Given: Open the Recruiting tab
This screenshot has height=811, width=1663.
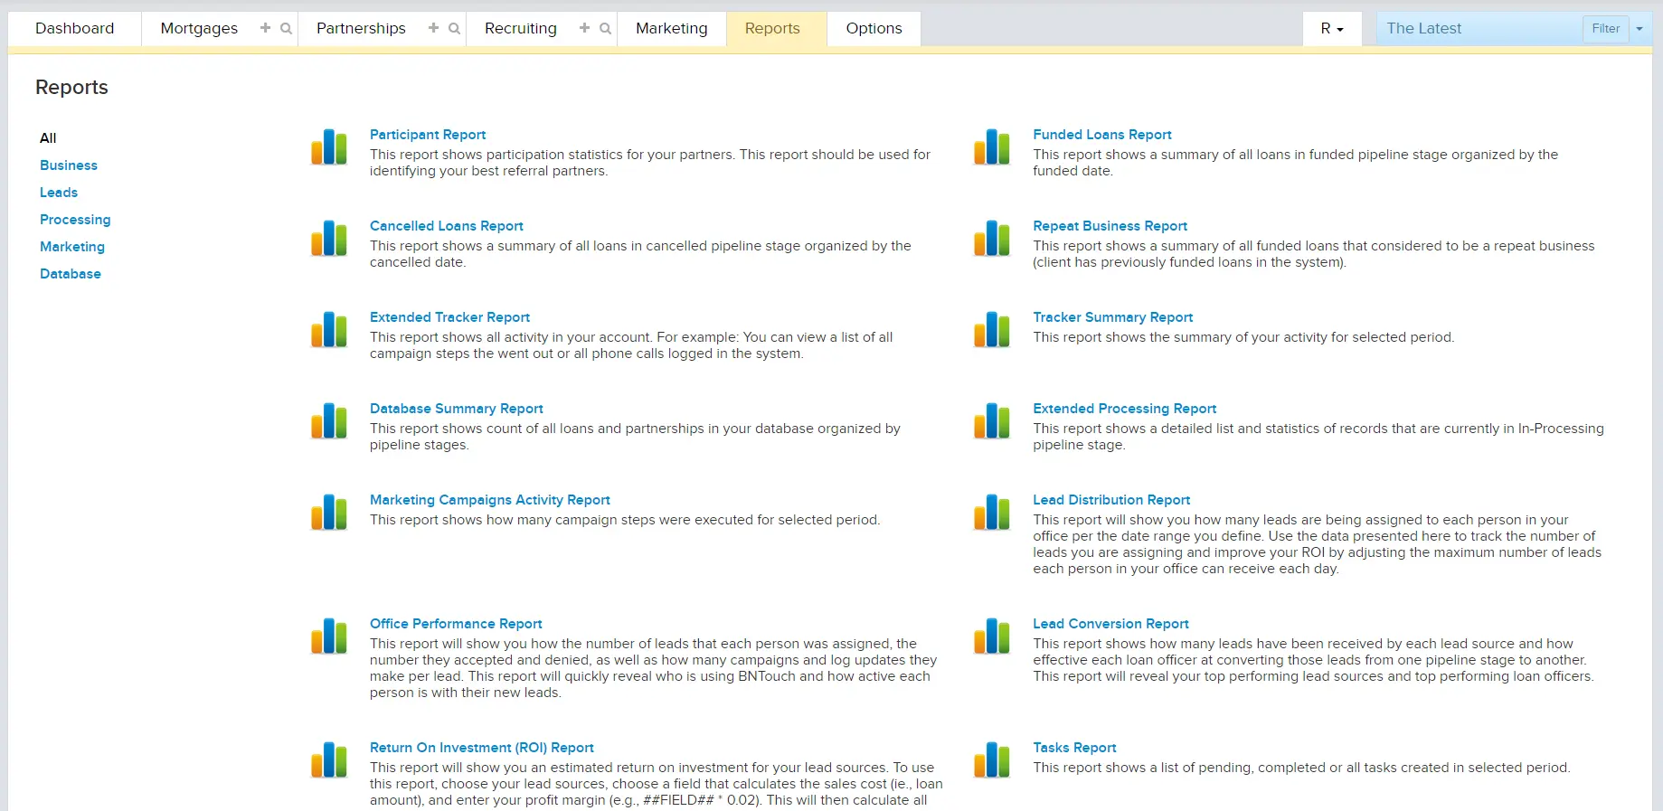Looking at the screenshot, I should coord(521,28).
